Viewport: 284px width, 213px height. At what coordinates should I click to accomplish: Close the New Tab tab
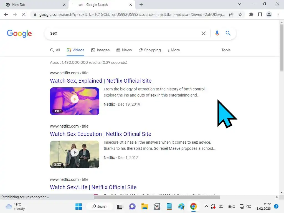coord(64,5)
